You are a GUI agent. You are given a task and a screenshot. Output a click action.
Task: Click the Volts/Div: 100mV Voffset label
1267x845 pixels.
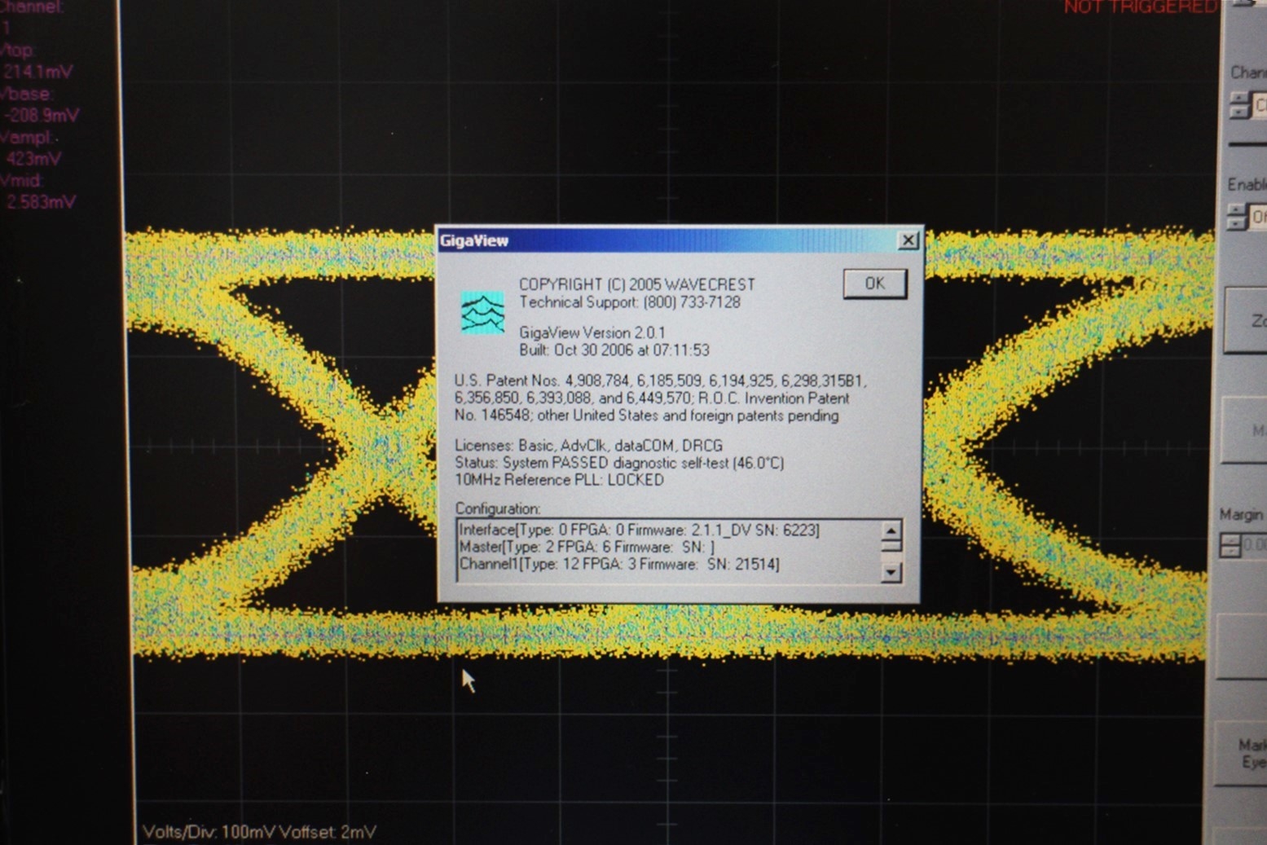(259, 832)
